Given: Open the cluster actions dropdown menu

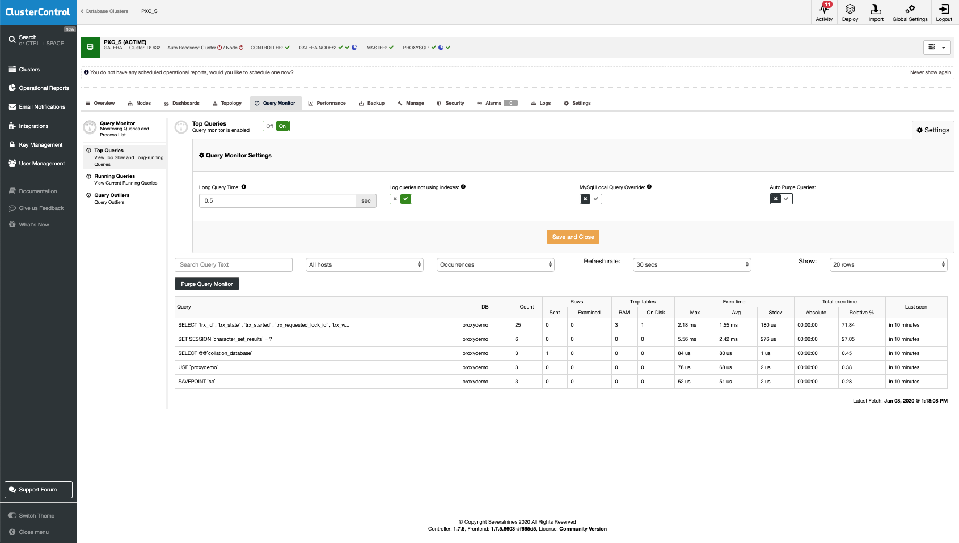Looking at the screenshot, I should (937, 48).
